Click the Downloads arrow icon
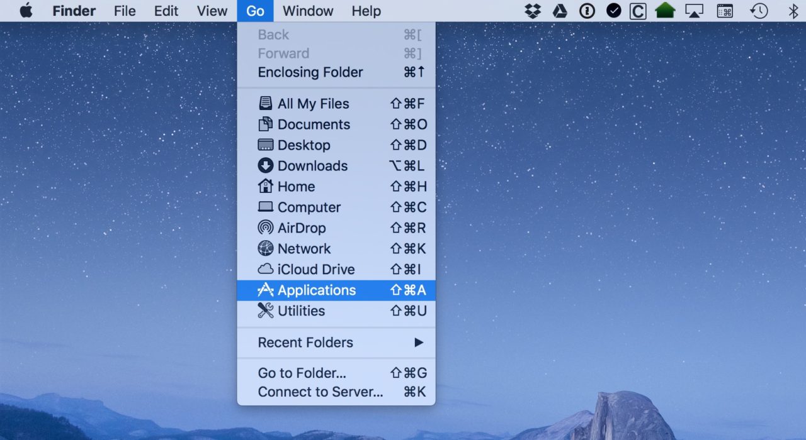 point(266,166)
